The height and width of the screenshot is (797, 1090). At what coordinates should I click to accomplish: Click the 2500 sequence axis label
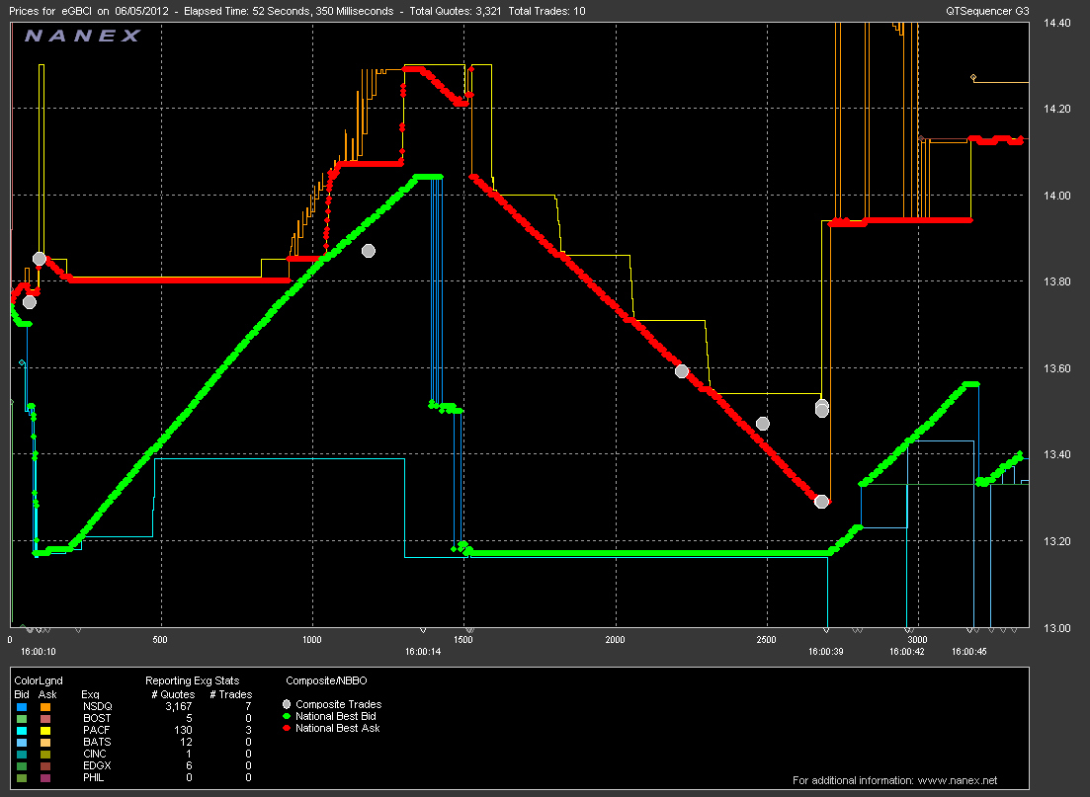(x=766, y=640)
